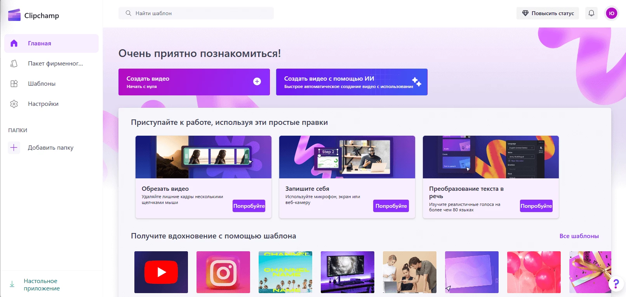Screen dimensions: 626x297
Task: Open the Все шаблоны link
Action: (x=579, y=236)
